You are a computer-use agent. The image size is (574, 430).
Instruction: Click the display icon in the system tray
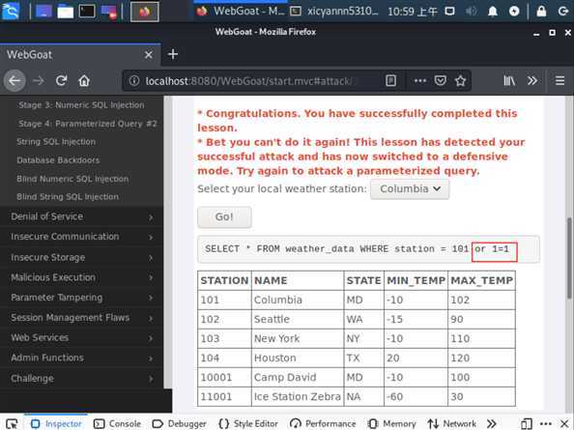click(x=449, y=12)
